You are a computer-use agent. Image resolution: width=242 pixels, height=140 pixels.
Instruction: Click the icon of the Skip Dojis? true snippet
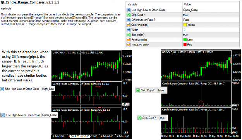[x=139, y=118]
